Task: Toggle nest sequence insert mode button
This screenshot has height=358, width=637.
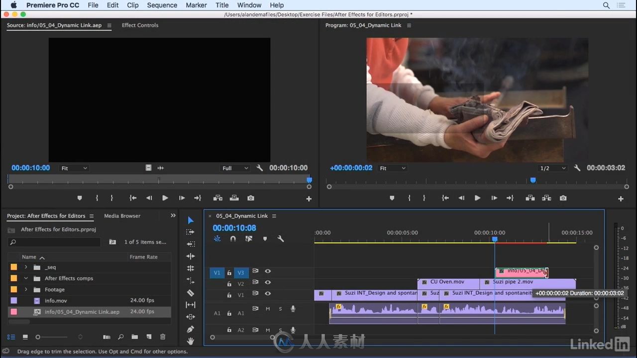Action: point(217,239)
